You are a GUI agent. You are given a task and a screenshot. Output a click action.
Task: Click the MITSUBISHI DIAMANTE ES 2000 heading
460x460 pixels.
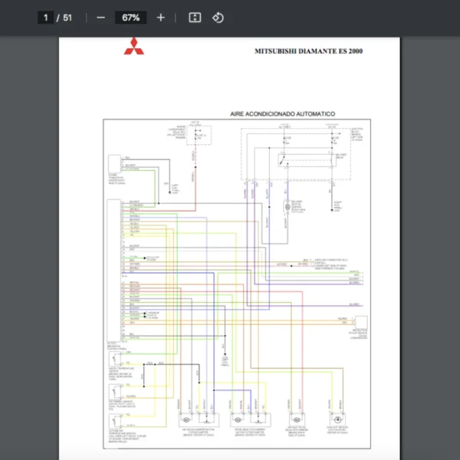(x=308, y=52)
